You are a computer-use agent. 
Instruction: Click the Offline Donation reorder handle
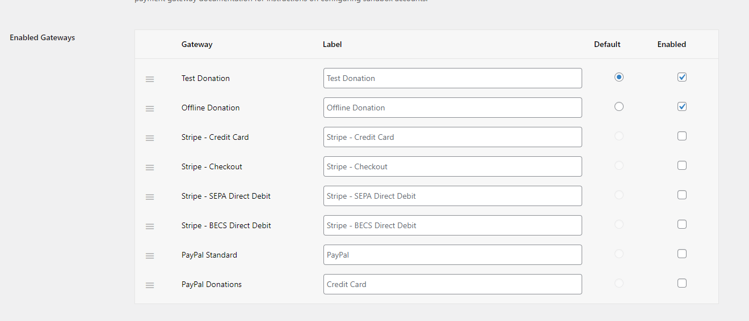(x=150, y=109)
